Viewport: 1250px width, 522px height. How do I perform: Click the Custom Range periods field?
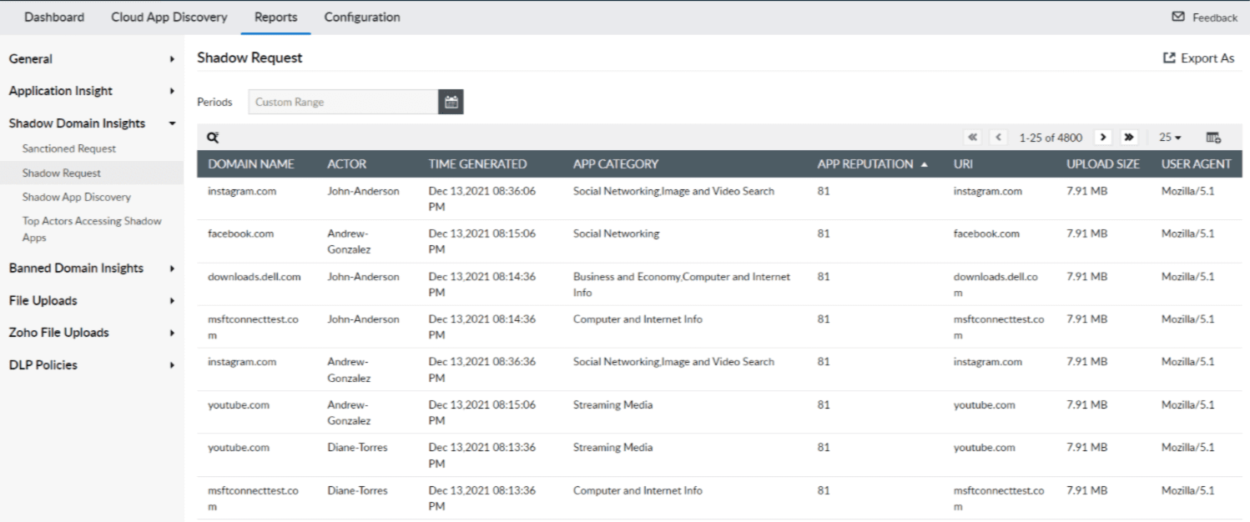[x=342, y=101]
